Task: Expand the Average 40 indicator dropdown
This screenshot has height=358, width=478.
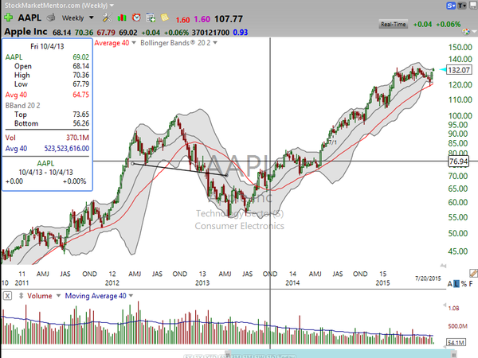Action: tap(115, 43)
